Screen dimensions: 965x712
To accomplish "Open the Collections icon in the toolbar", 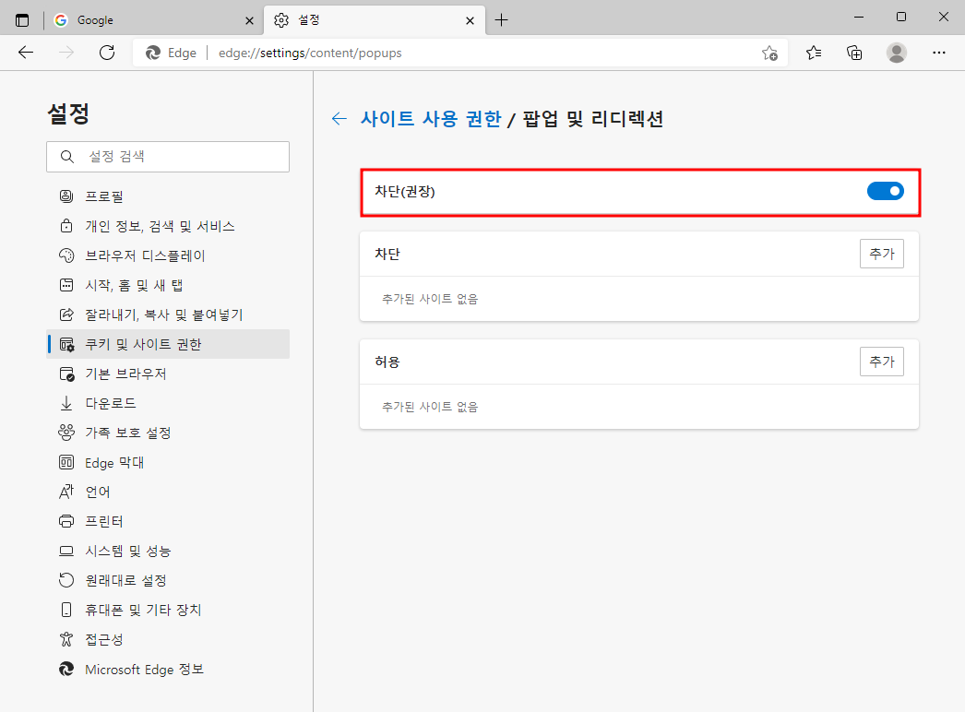I will point(854,53).
